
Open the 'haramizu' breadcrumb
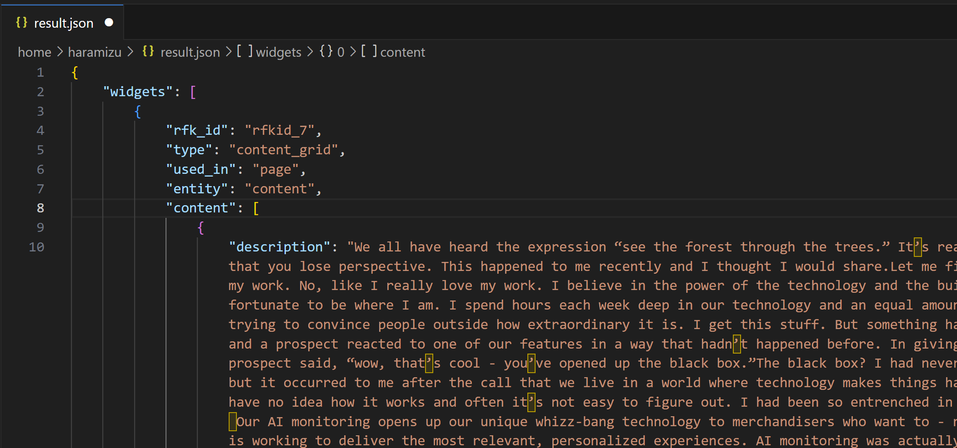pos(95,52)
